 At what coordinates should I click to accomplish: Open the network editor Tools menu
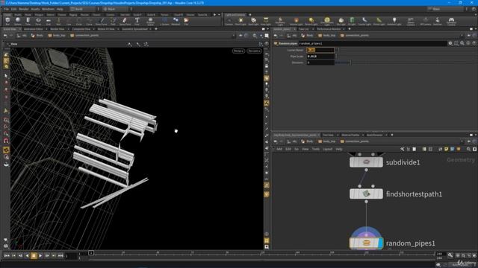point(315,149)
